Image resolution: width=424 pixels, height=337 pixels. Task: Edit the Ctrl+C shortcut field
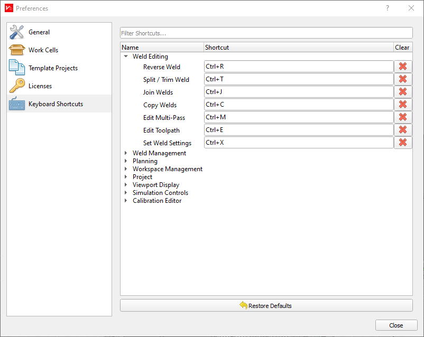tap(299, 105)
